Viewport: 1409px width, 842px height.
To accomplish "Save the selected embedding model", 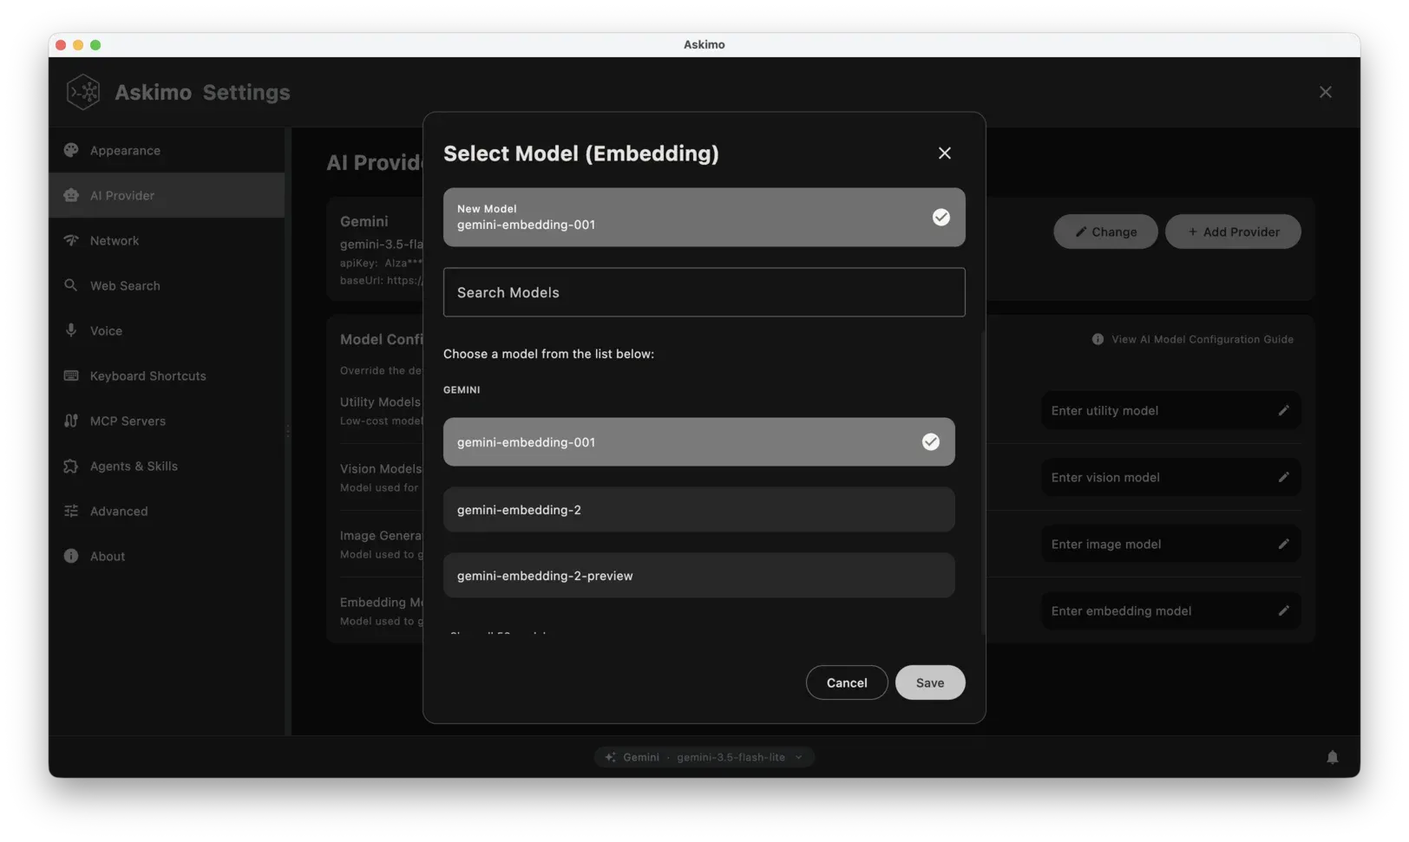I will [x=929, y=682].
